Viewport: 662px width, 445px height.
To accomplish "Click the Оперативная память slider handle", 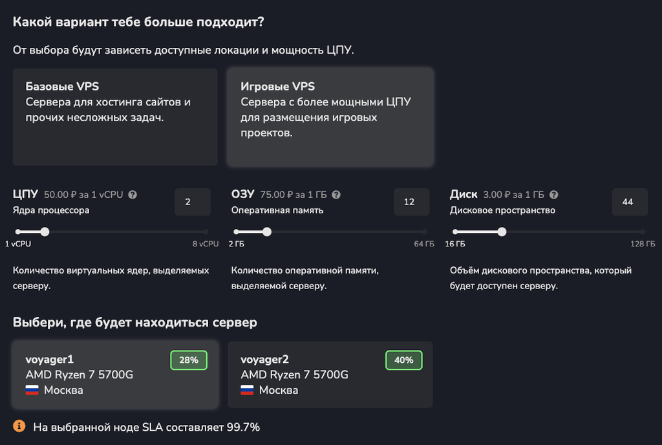I will point(267,232).
